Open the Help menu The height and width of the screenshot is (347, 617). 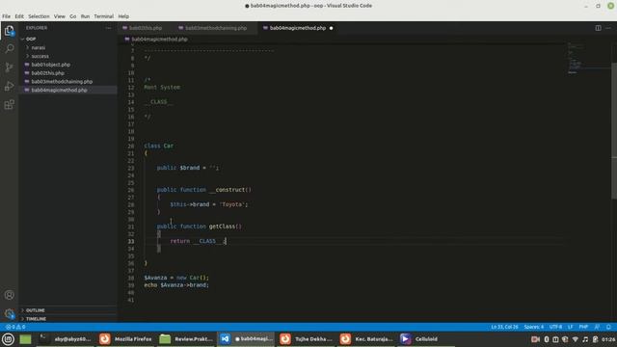click(x=123, y=16)
